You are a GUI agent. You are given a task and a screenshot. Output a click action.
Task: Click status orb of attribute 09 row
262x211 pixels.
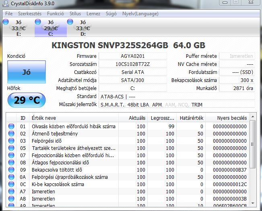(x=11, y=170)
